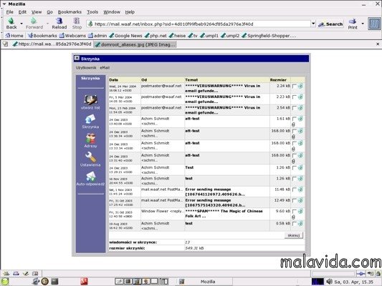
Task: Open the Springfield-Shopper bookmark
Action: (x=269, y=36)
